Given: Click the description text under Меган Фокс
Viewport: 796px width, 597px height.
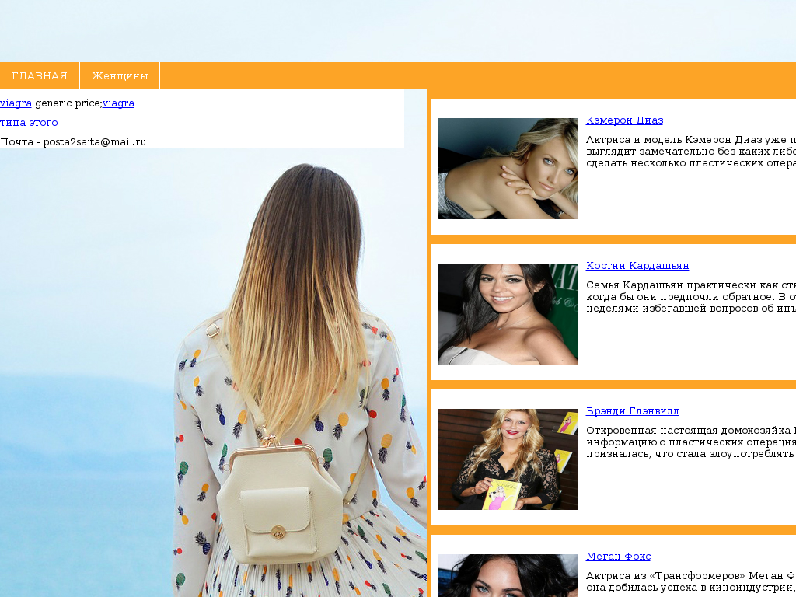Looking at the screenshot, I should tap(690, 582).
